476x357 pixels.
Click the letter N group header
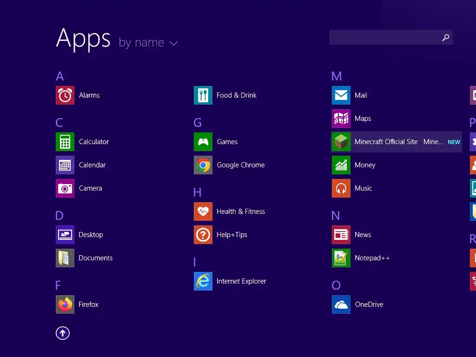tap(336, 216)
